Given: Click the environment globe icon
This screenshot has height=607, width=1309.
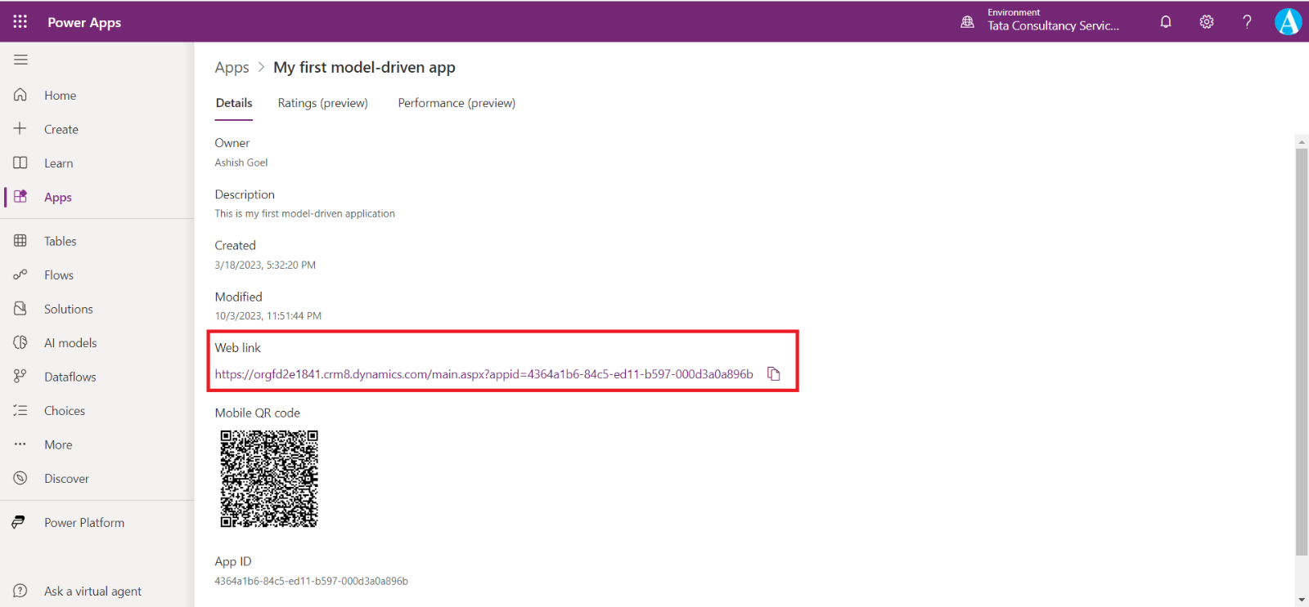Looking at the screenshot, I should (967, 22).
